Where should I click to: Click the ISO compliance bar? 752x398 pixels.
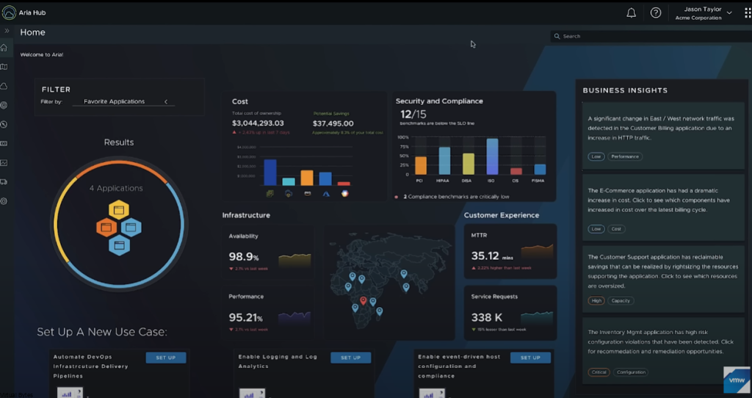[492, 157]
